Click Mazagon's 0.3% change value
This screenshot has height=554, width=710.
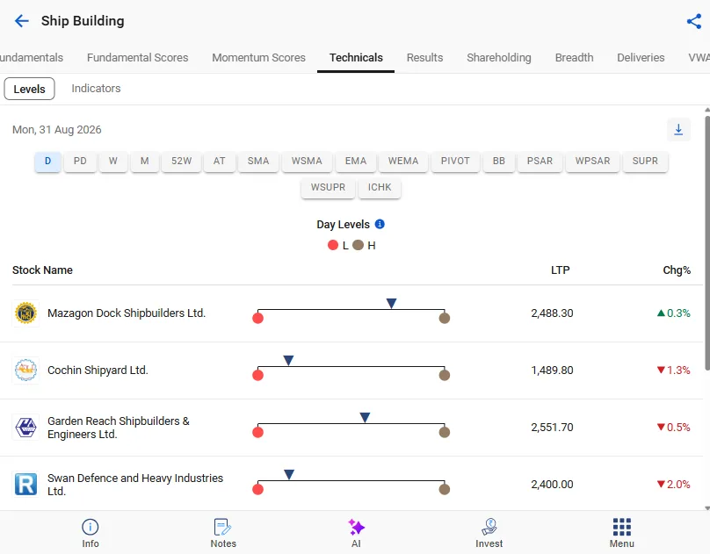tap(674, 313)
